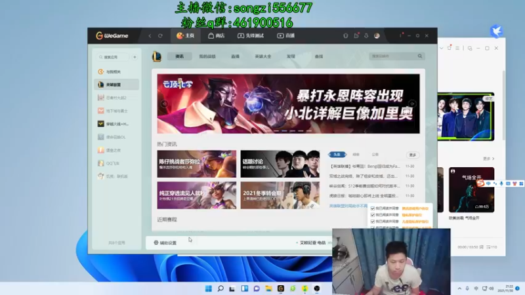
Task: Open 辅助设置 at the bottom of WeGame
Action: pos(165,243)
